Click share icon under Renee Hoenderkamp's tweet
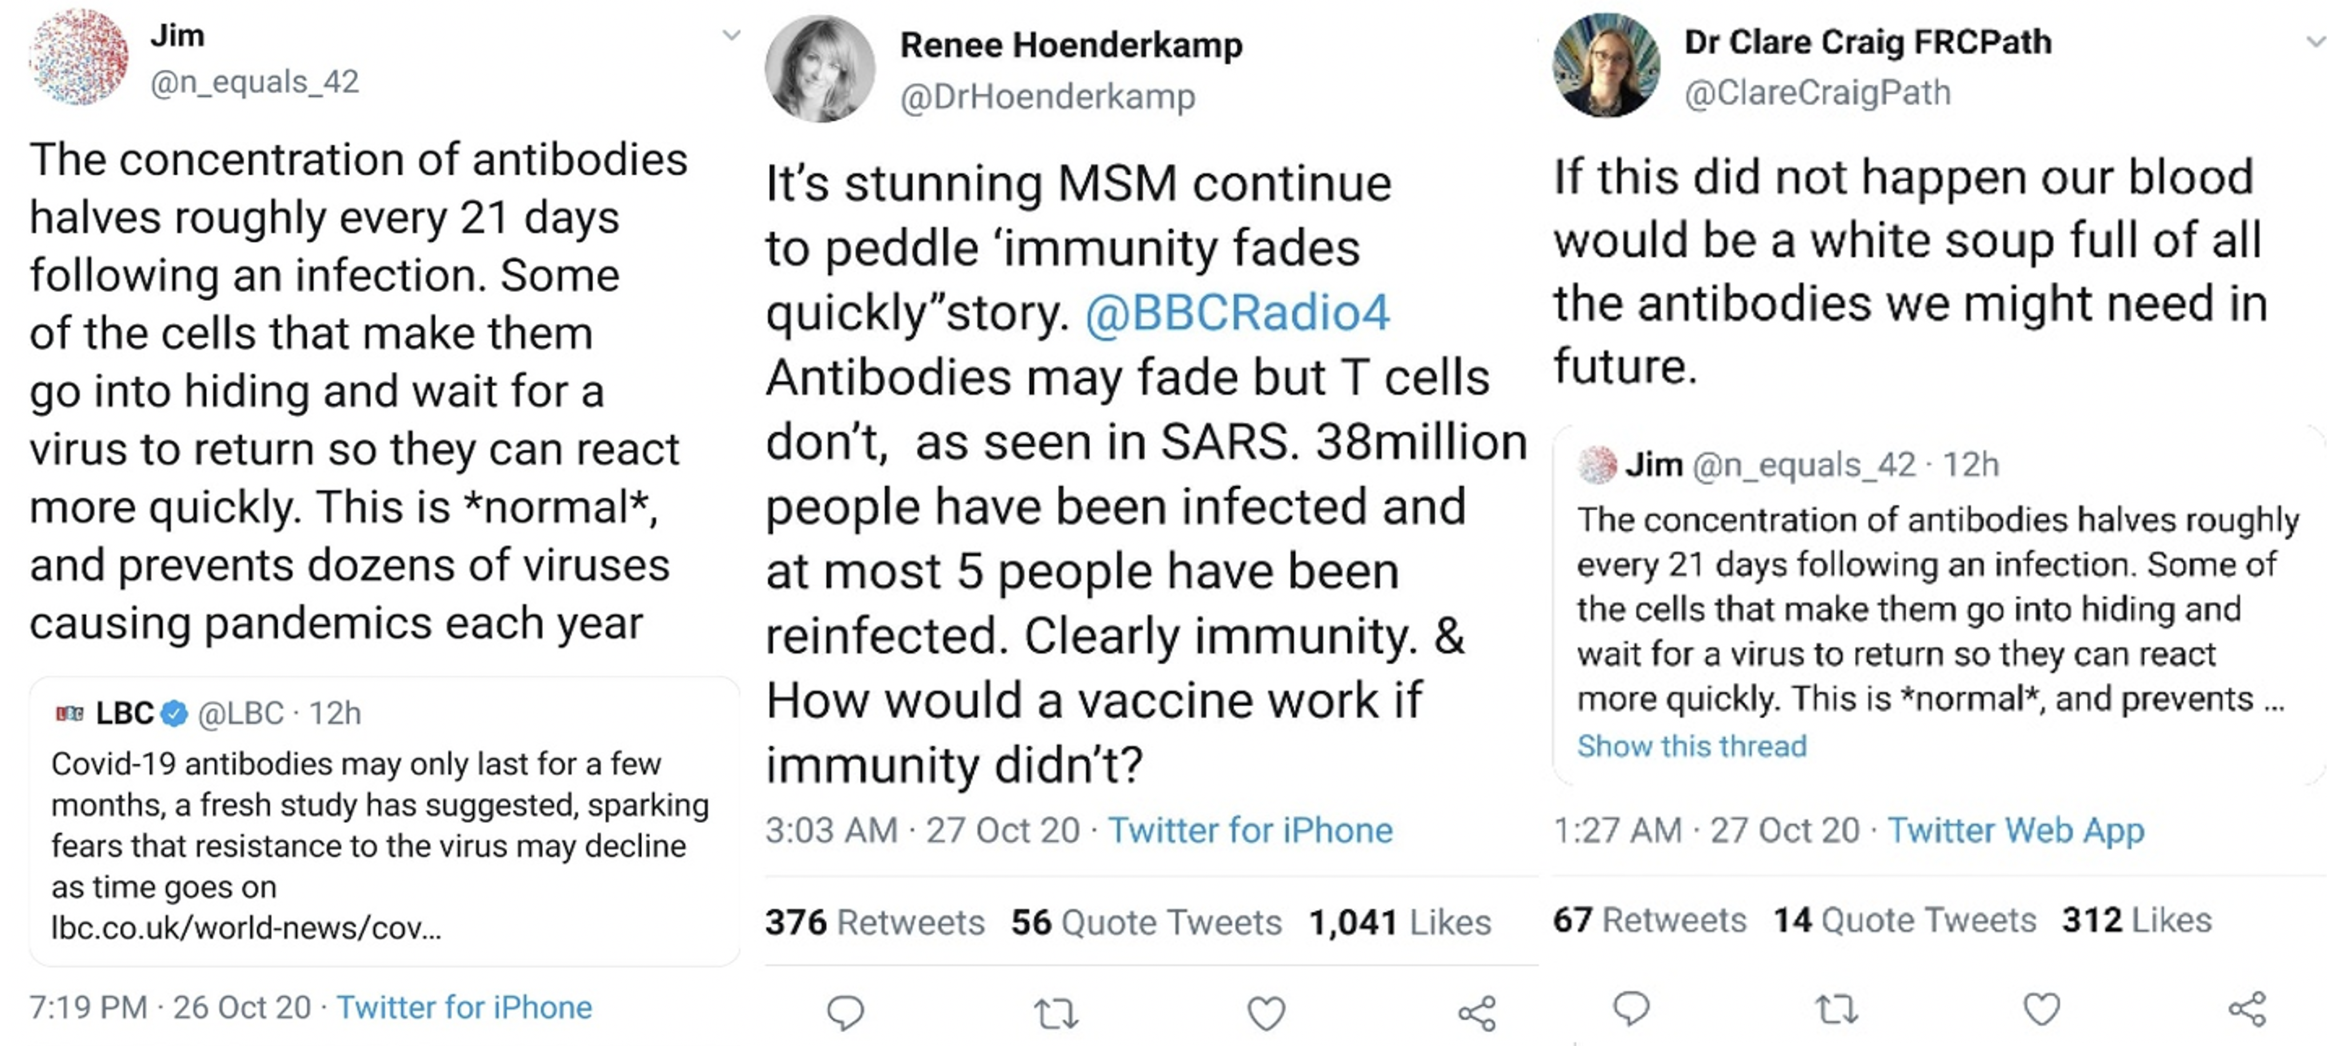Viewport: 2327px width, 1046px height. [1477, 1013]
